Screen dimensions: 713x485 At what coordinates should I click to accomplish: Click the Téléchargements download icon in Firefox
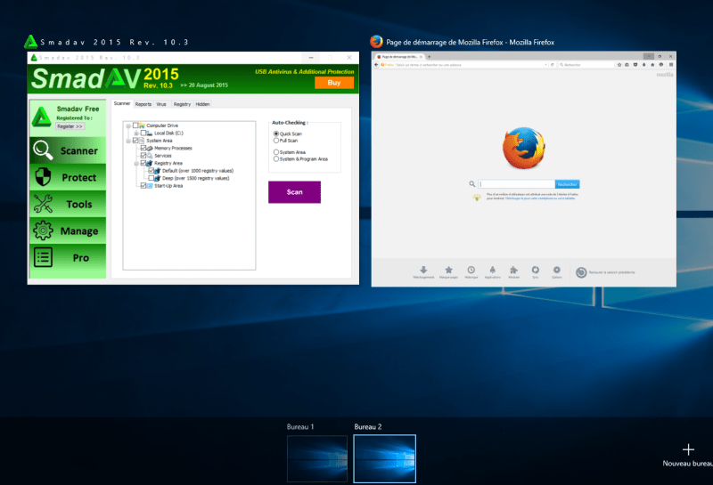coord(423,270)
